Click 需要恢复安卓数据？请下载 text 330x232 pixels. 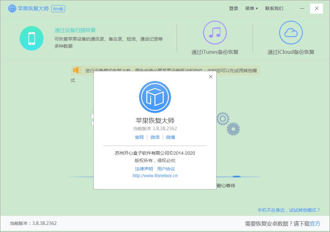coord(277,224)
